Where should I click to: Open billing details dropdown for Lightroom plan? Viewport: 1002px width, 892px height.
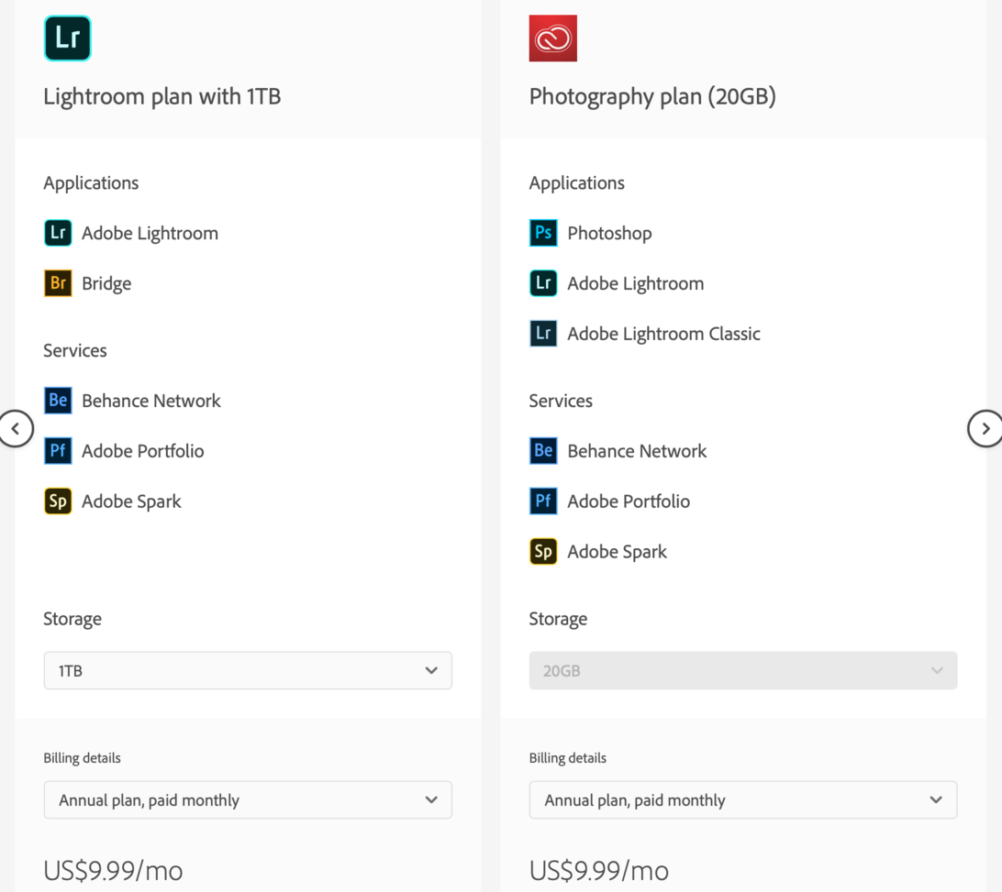pyautogui.click(x=248, y=800)
